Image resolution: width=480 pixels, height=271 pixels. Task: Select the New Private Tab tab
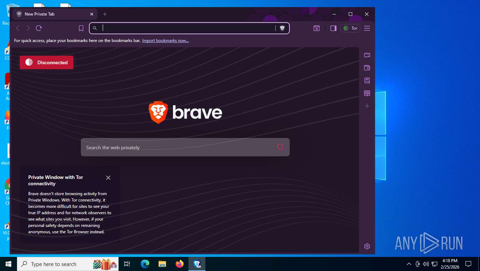(55, 14)
